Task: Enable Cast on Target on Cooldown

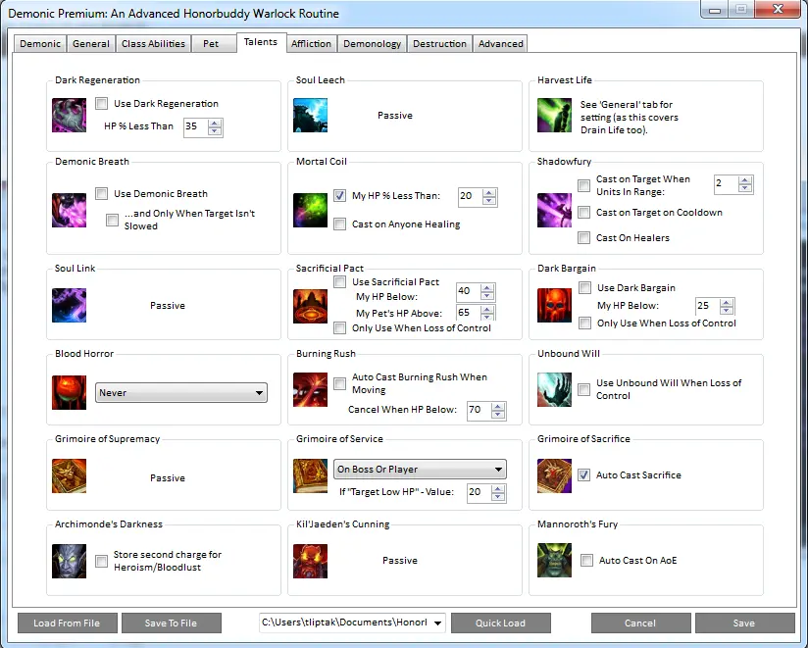Action: 583,212
